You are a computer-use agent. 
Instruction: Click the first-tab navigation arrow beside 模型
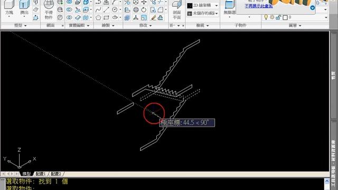[x=3, y=174]
